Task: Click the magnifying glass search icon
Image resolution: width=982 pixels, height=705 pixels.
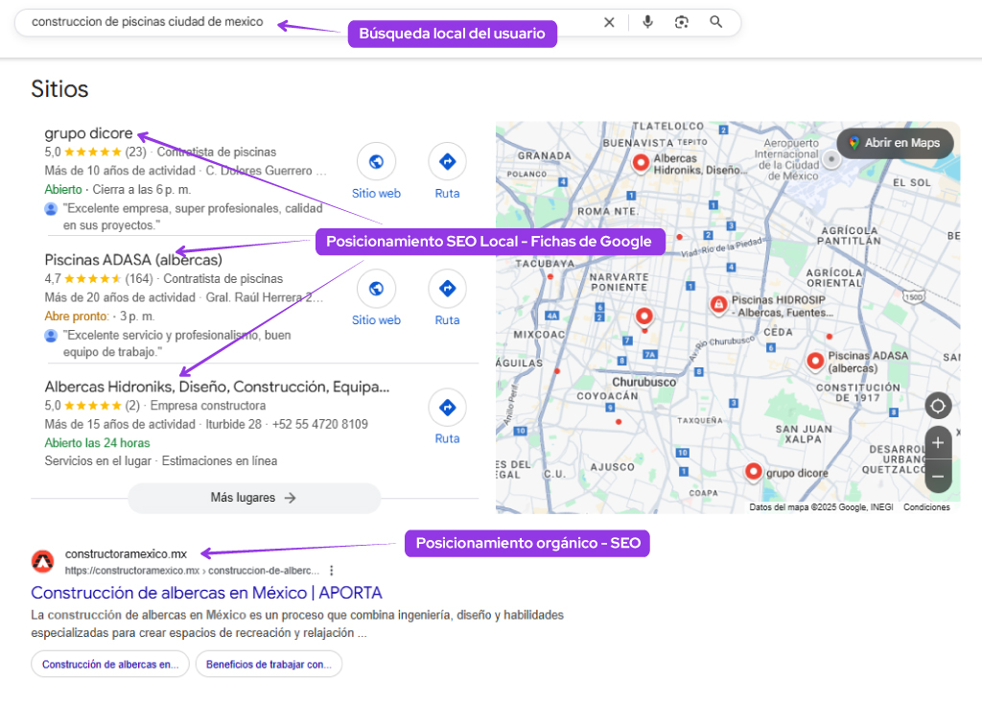Action: [716, 21]
